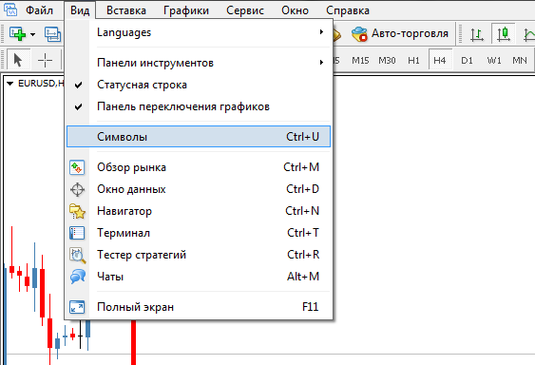Expand the Languages submenu

coord(199,32)
